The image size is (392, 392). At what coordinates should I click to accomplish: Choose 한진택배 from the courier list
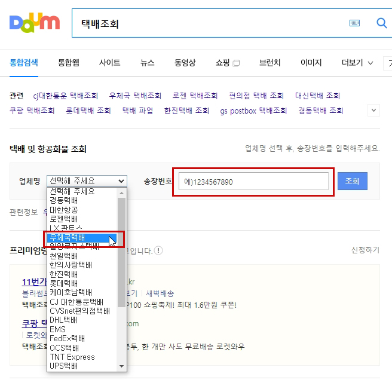click(x=82, y=274)
